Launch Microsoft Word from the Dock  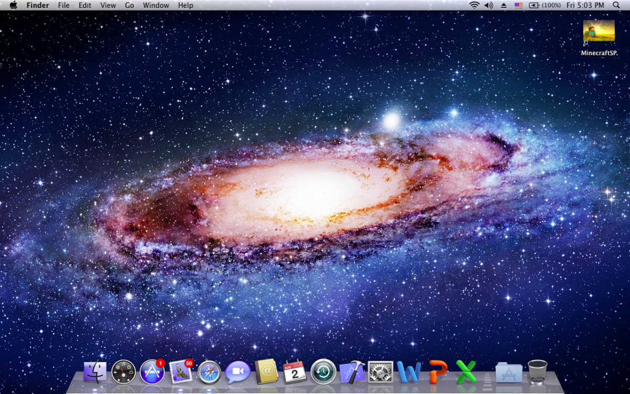coord(408,372)
